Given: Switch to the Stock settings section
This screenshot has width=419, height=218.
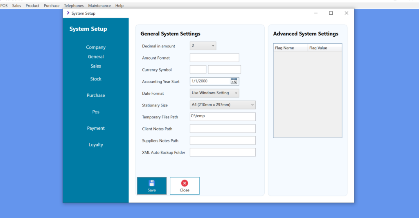Looking at the screenshot, I should (96, 79).
